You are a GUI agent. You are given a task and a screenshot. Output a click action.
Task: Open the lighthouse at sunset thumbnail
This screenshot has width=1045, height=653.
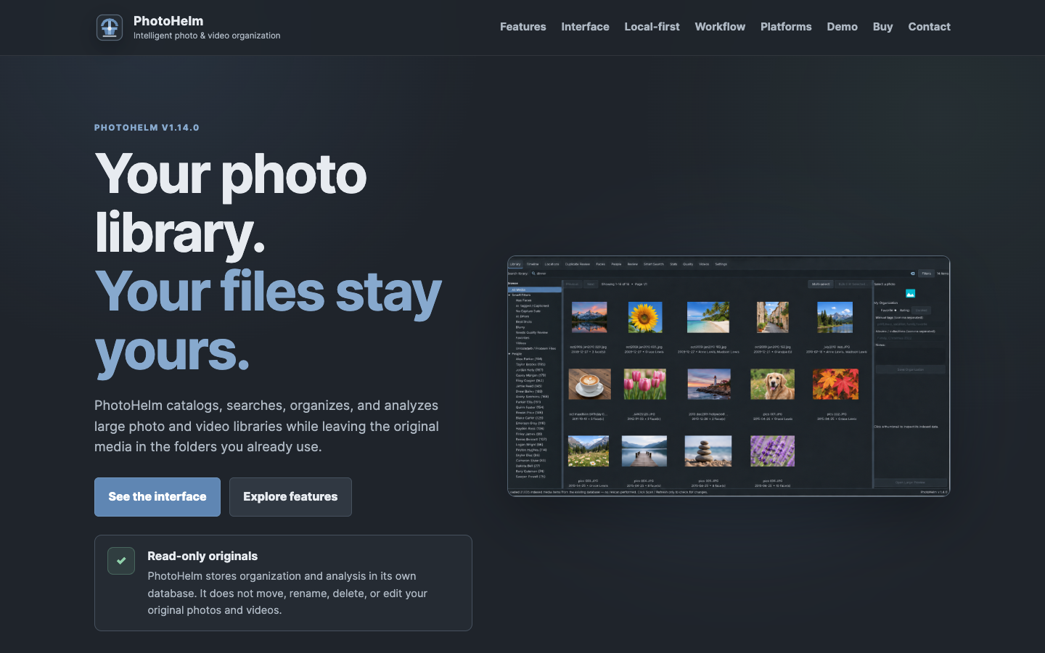tap(708, 385)
